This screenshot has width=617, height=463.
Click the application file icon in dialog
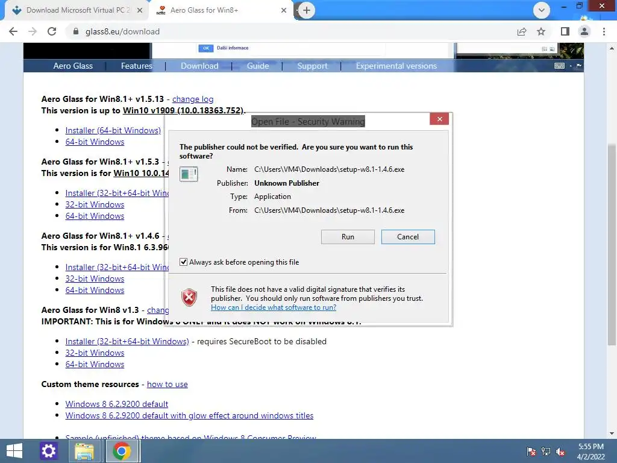(x=189, y=174)
